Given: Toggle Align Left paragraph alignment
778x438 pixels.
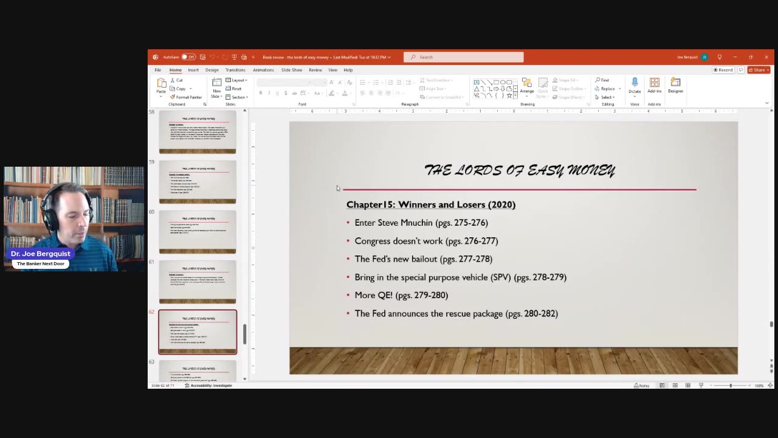Looking at the screenshot, I should click(362, 93).
